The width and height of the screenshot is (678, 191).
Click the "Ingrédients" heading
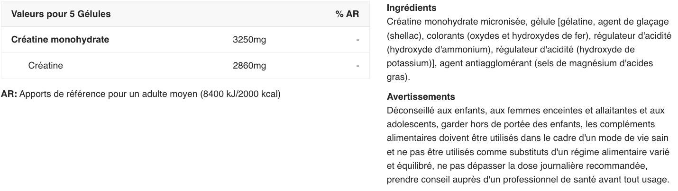tap(412, 8)
